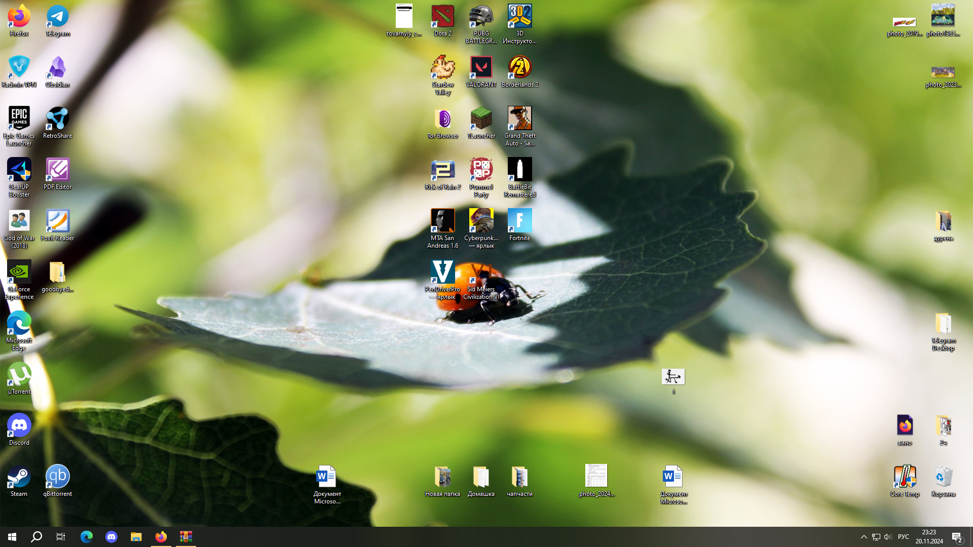Open the PDF Editor shortcut

(x=58, y=174)
